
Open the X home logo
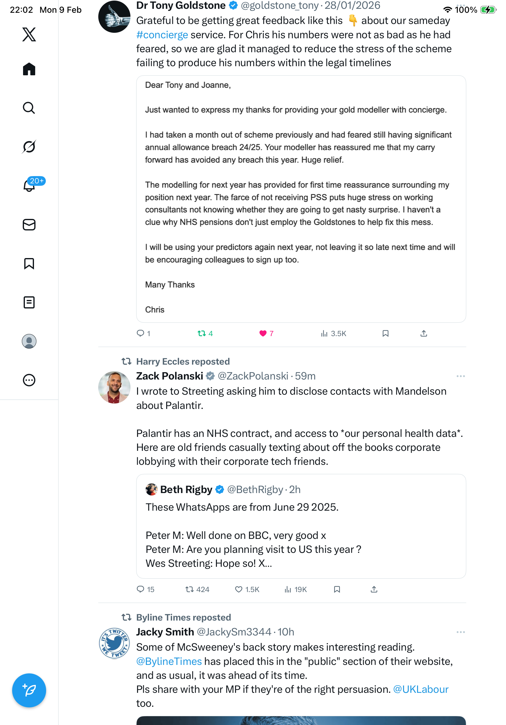[x=29, y=34]
